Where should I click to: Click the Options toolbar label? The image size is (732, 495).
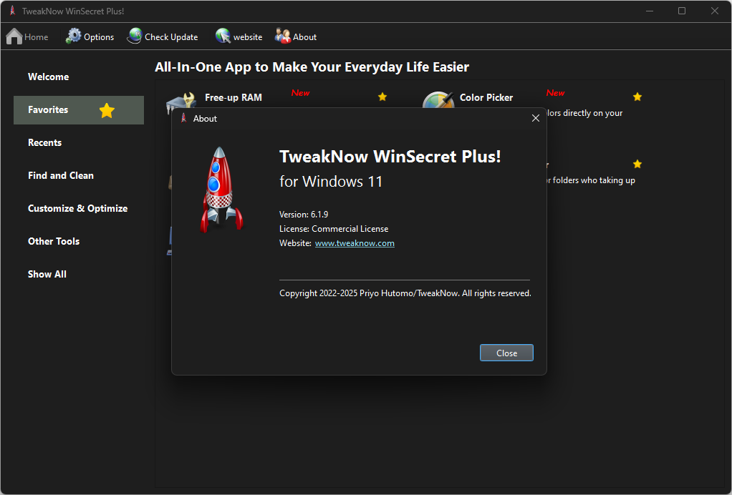coord(99,36)
